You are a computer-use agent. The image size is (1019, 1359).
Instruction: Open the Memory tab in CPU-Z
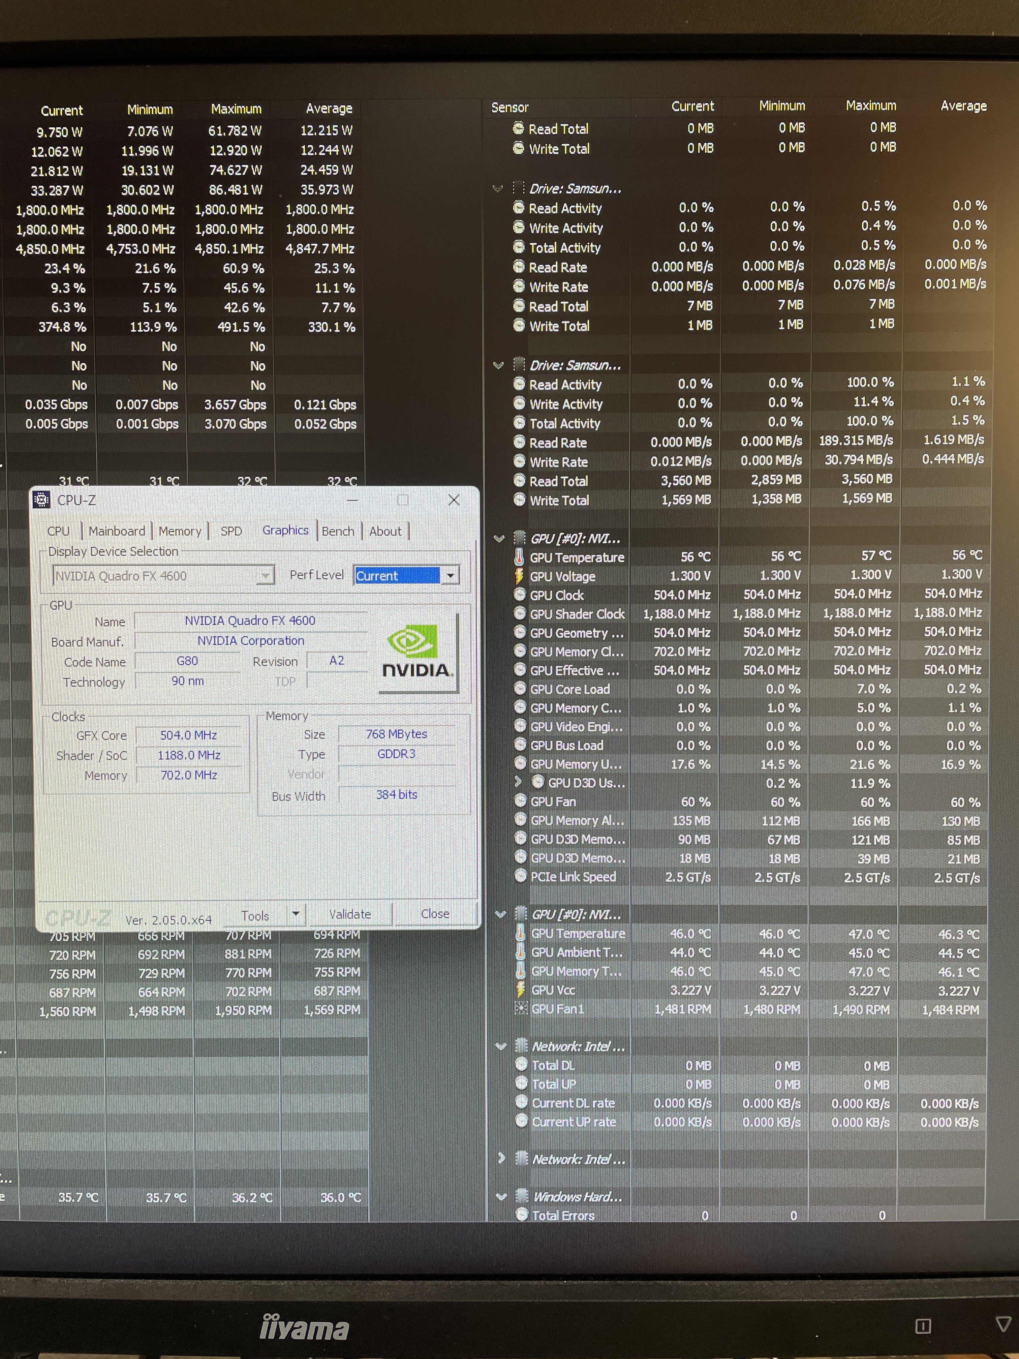(x=180, y=531)
